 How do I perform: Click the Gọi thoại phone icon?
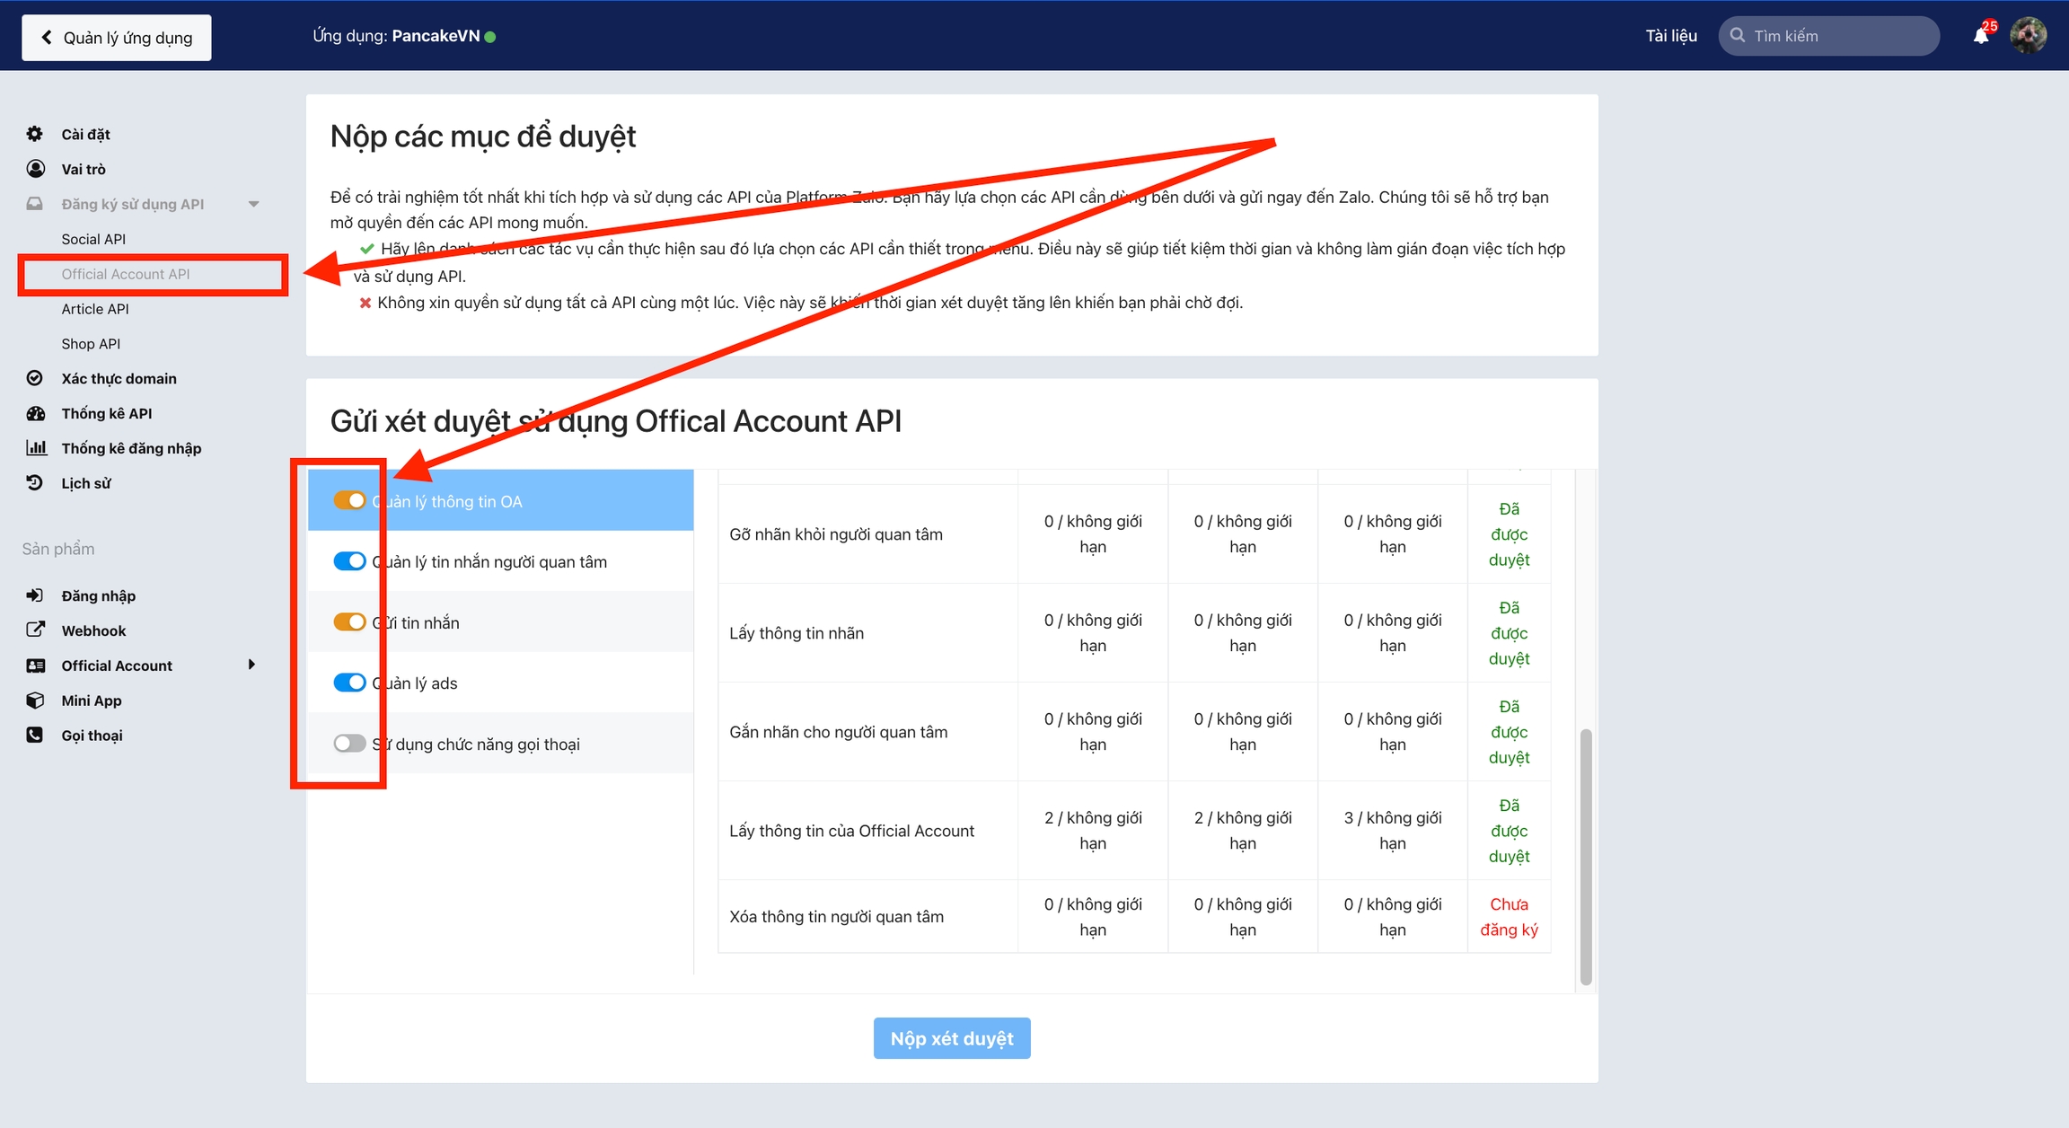point(35,736)
